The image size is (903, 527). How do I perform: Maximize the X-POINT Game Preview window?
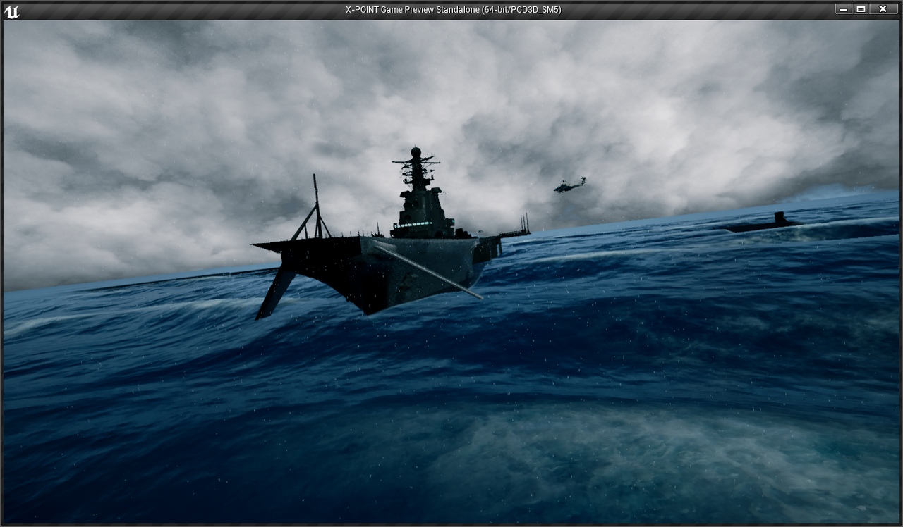861,9
